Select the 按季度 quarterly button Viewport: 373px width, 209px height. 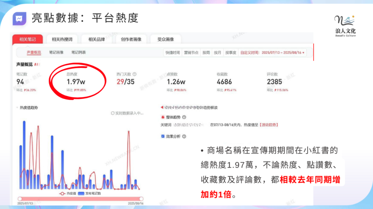coord(231,53)
